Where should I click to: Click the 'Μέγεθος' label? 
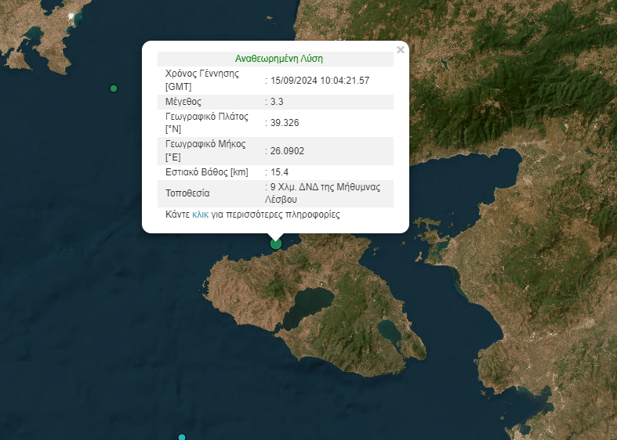pyautogui.click(x=183, y=102)
